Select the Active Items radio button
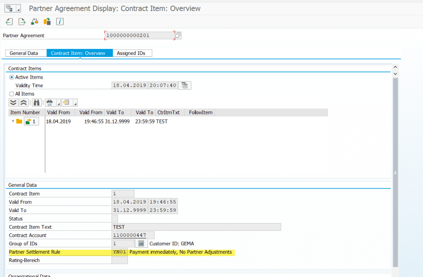423x277 pixels. tap(12, 77)
